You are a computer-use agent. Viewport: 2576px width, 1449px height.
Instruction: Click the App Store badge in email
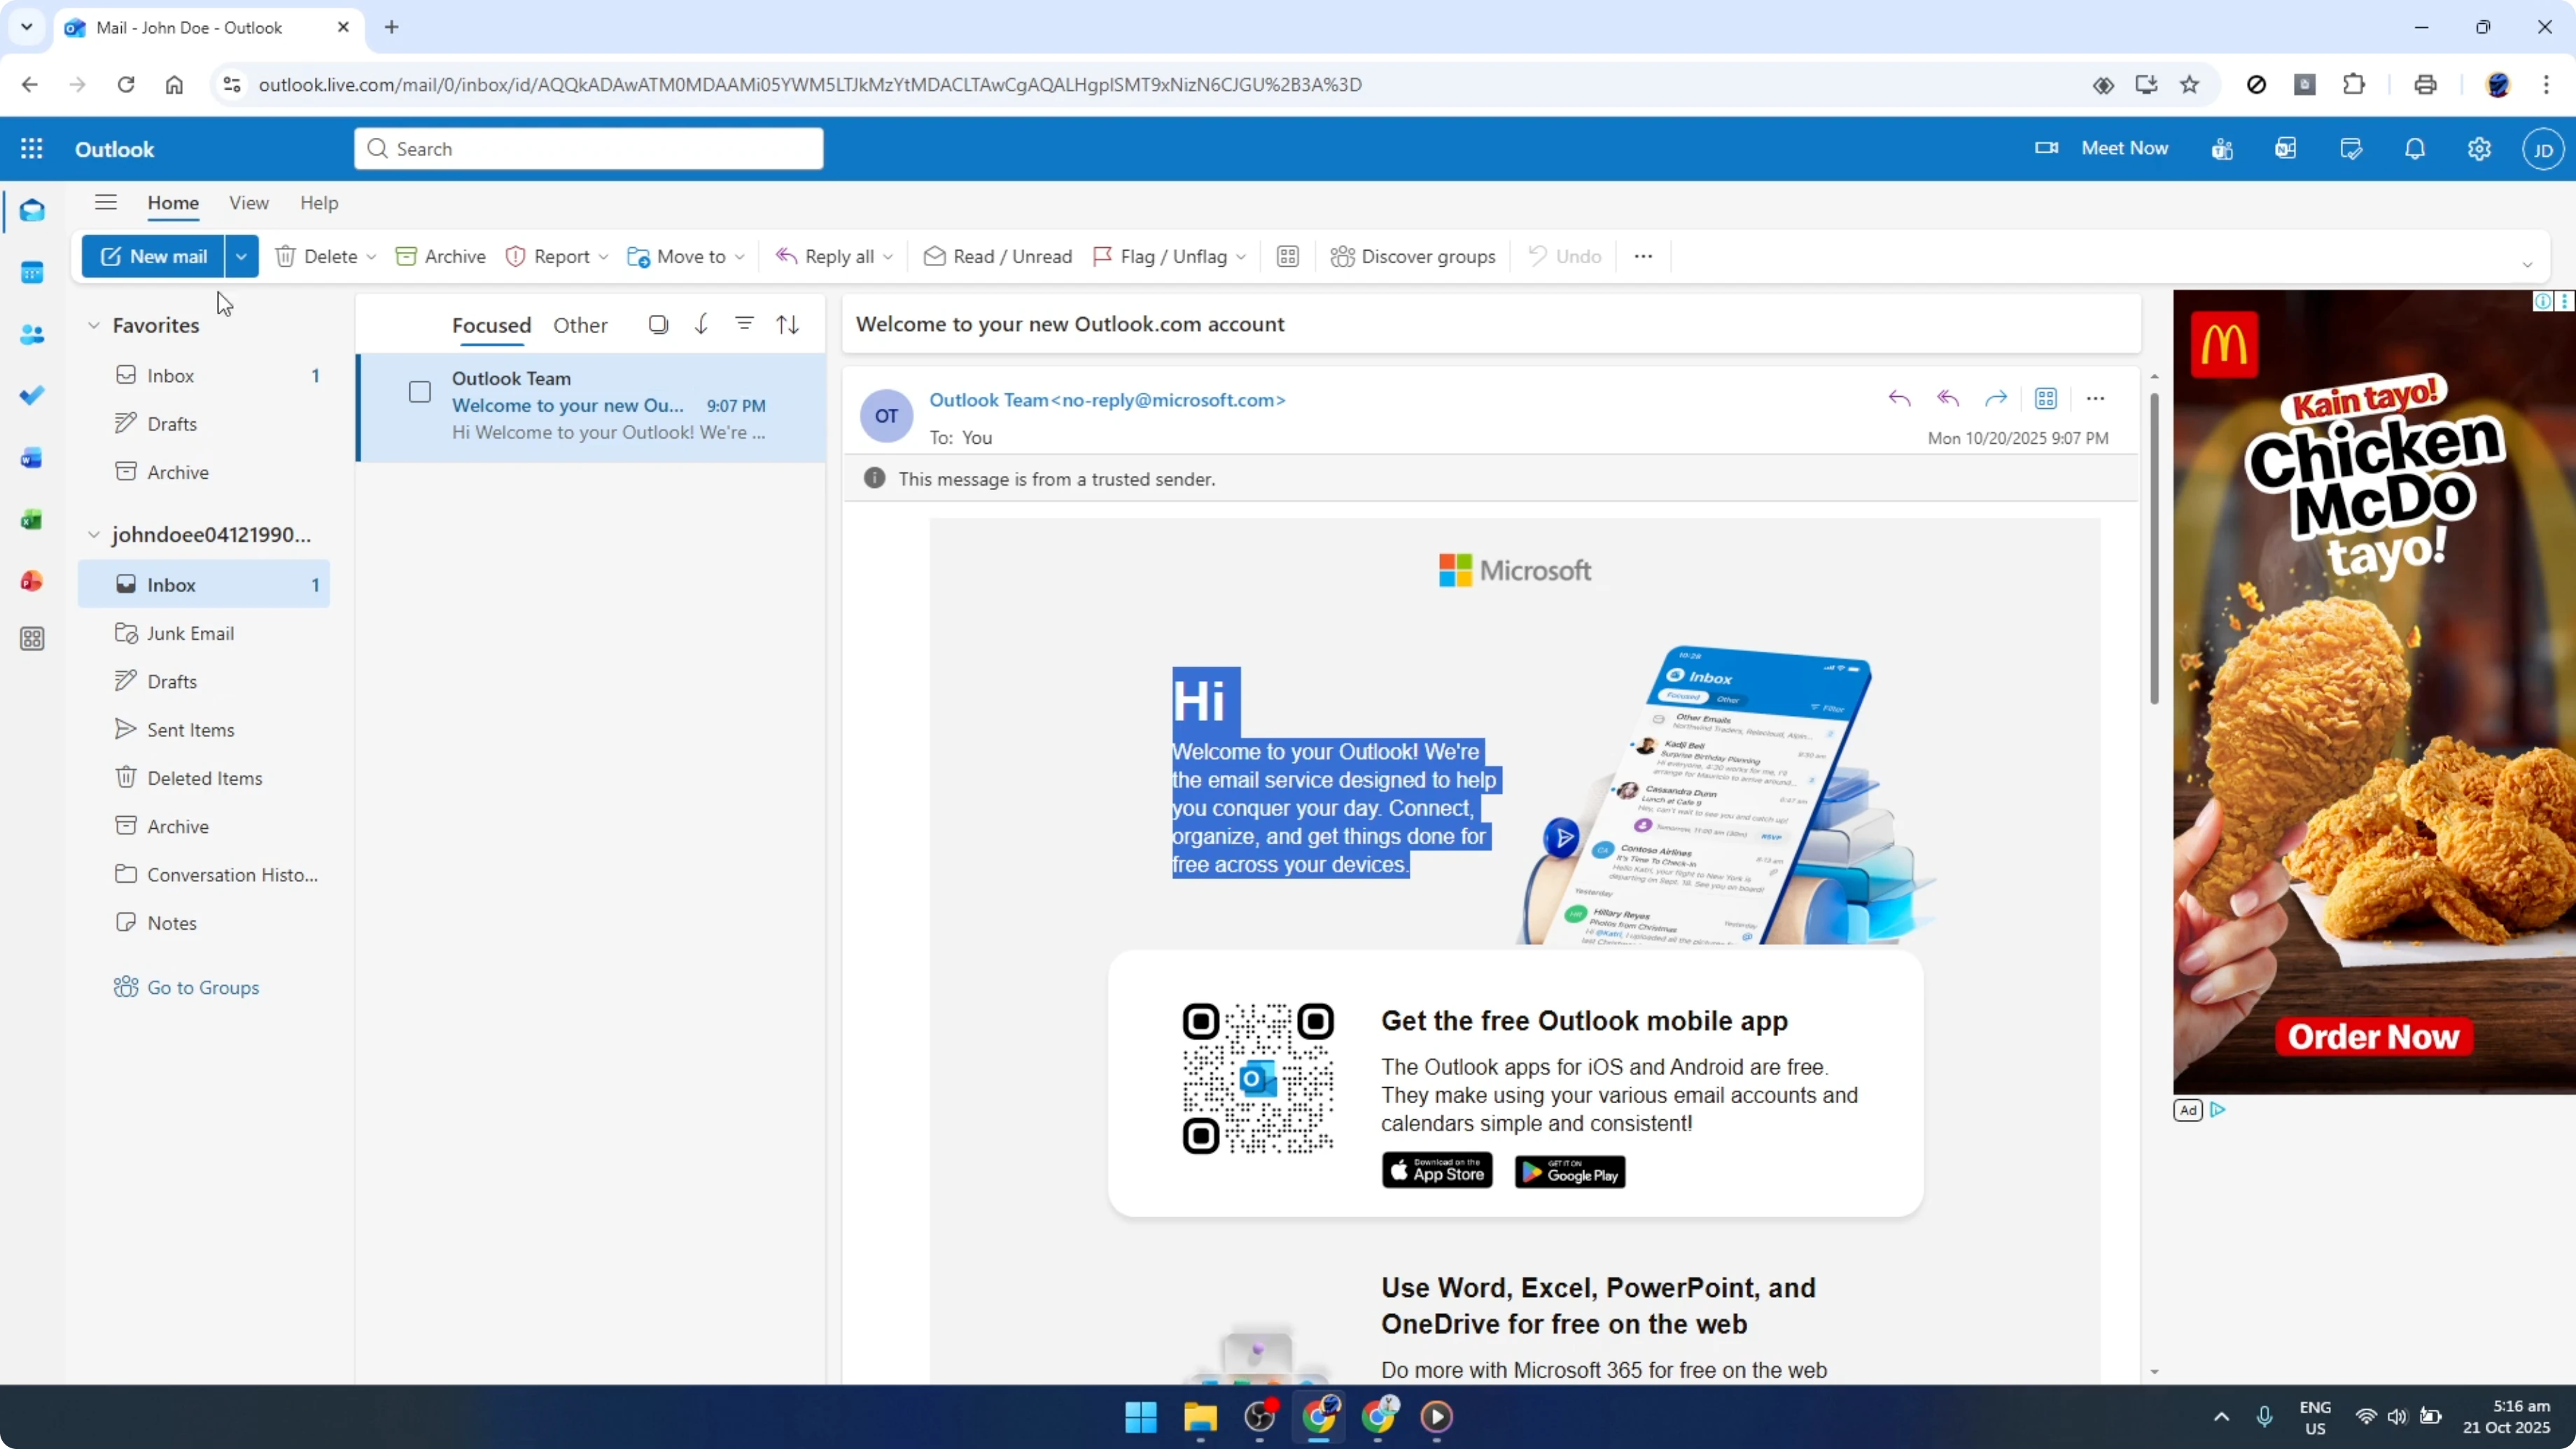1437,1171
